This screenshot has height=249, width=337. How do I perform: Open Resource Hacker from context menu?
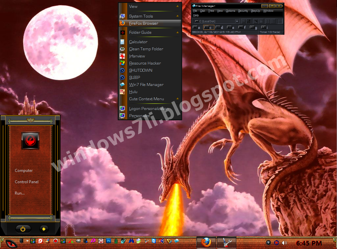[150, 63]
